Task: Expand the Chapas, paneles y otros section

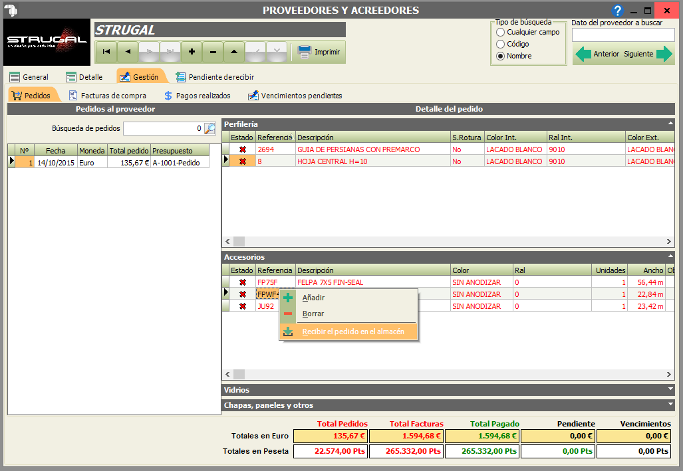Action: [x=670, y=405]
